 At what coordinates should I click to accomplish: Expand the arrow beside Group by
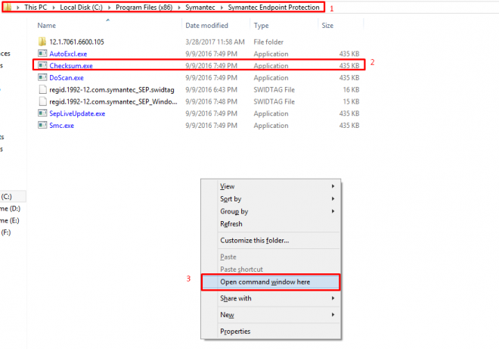point(333,211)
